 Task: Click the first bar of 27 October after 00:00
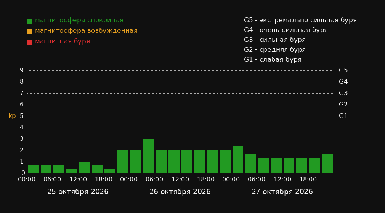238,160
